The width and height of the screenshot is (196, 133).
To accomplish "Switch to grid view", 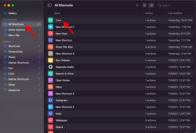I will click(145, 6).
